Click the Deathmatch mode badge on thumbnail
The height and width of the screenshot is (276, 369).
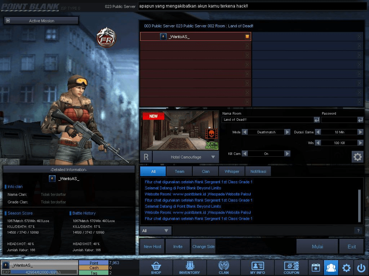[212, 139]
